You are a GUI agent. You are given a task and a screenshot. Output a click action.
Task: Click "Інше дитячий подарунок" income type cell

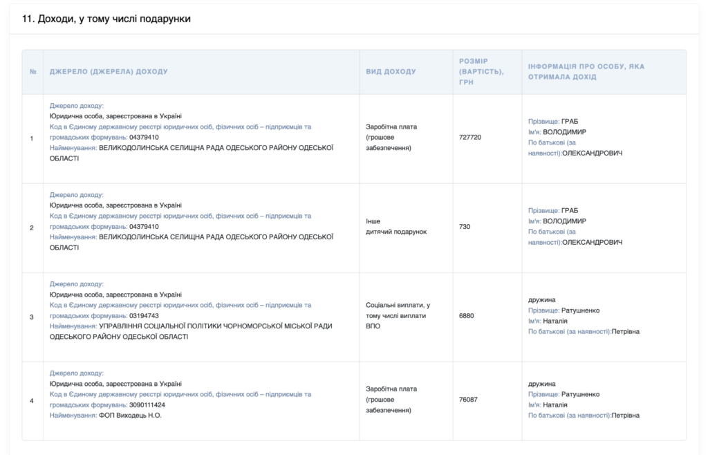click(396, 227)
